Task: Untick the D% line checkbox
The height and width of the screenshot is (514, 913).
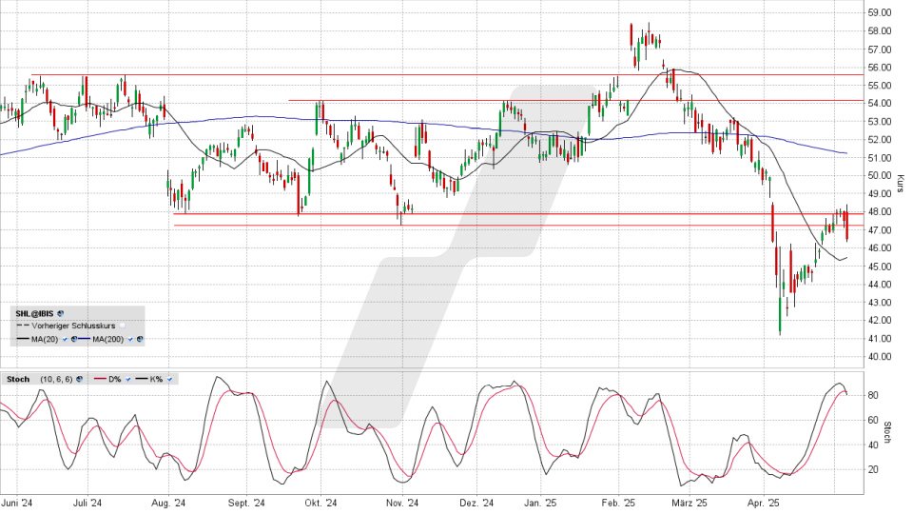Action: click(x=128, y=379)
